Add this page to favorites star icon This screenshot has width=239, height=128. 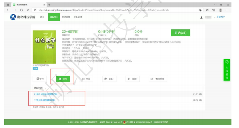pyautogui.click(x=200, y=10)
